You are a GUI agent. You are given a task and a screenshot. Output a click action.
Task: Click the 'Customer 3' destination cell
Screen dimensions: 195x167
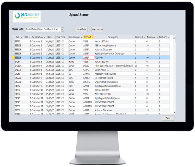click(x=38, y=62)
